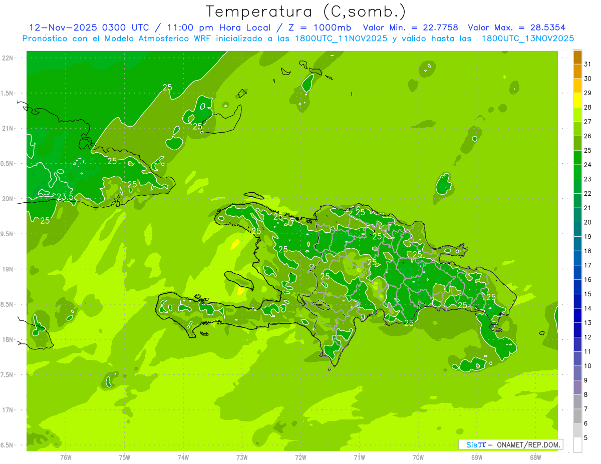Click the '17N' latitude axis label
The height and width of the screenshot is (464, 601).
point(9,410)
